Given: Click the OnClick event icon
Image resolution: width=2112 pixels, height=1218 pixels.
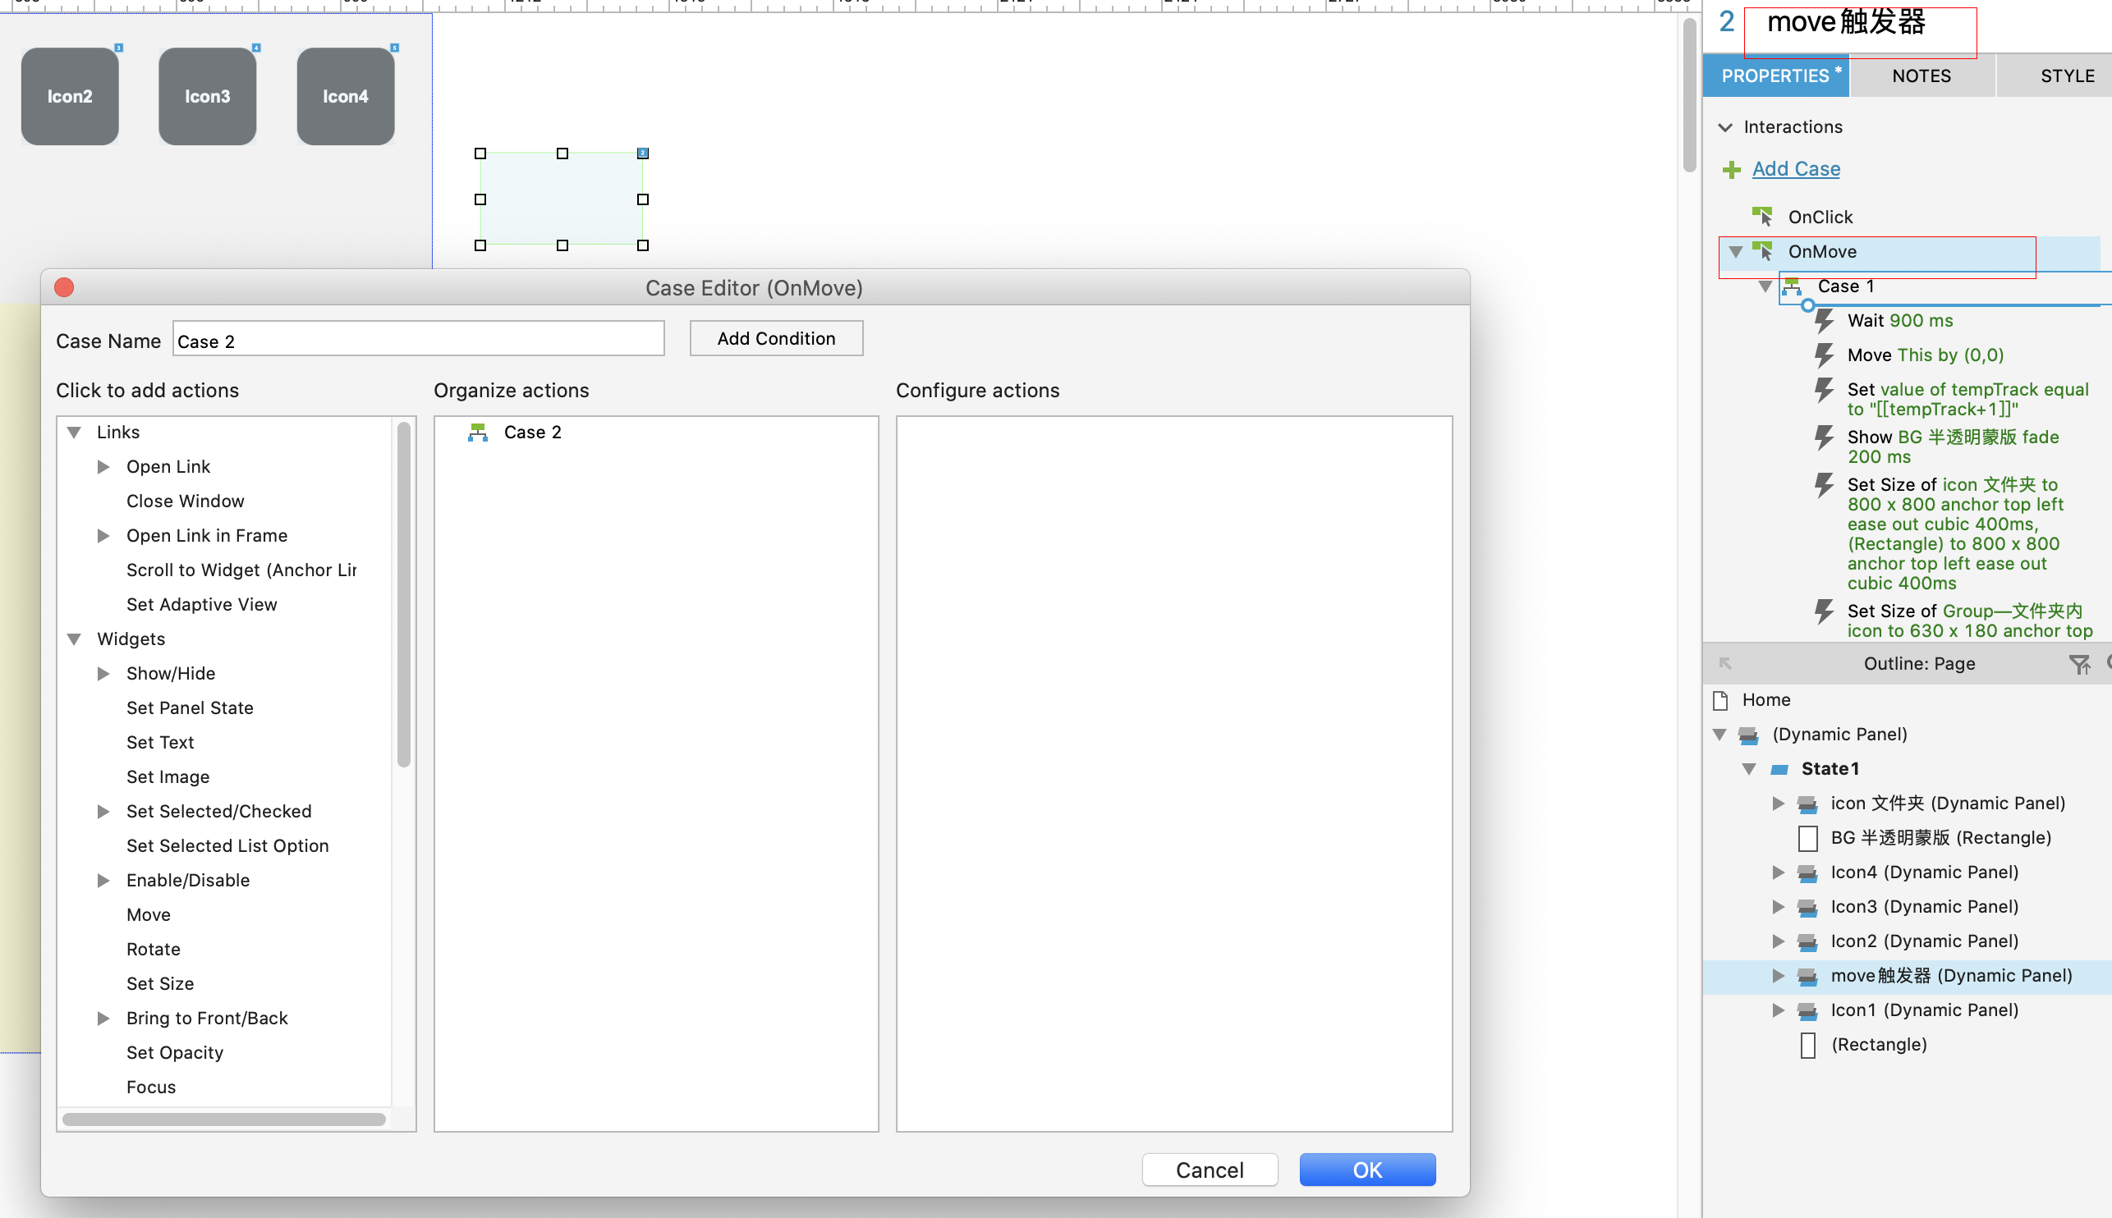Looking at the screenshot, I should coord(1762,217).
